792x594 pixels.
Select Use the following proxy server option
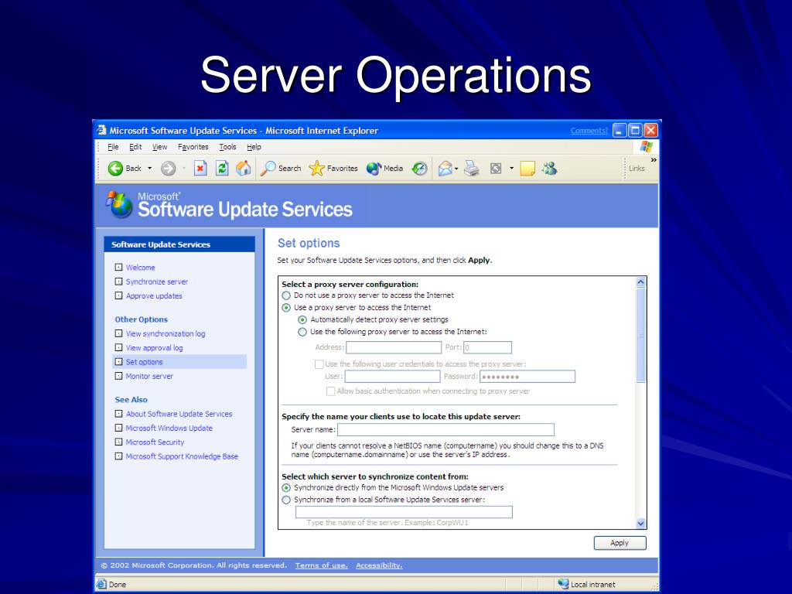click(302, 332)
